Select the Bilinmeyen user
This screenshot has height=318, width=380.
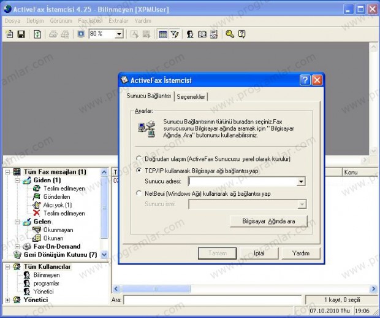point(47,275)
